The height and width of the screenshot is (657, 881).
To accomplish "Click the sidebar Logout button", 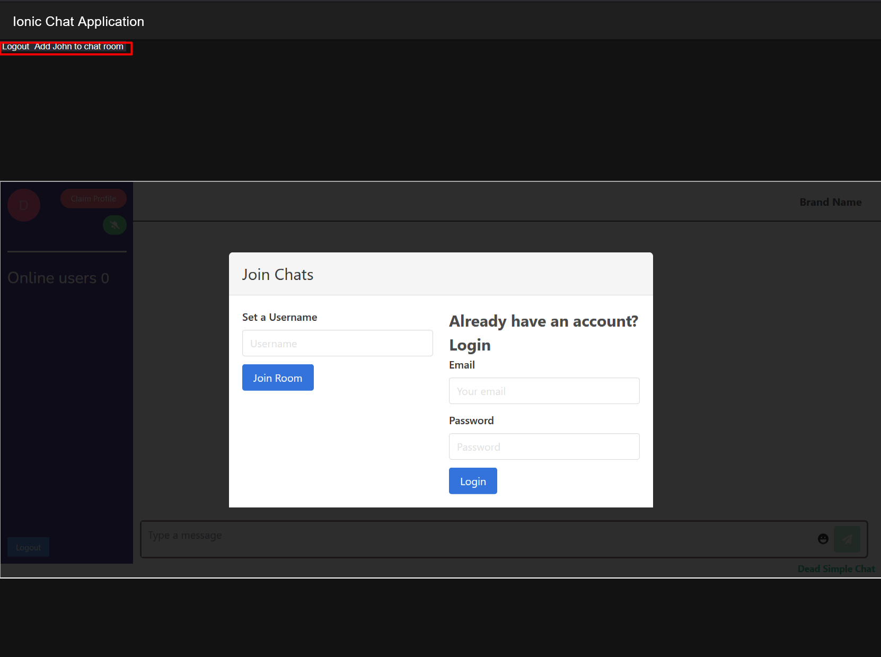I will point(28,547).
